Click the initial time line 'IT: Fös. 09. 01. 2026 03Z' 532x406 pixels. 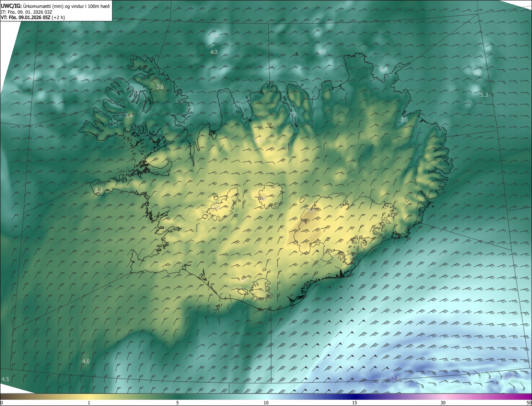(27, 12)
